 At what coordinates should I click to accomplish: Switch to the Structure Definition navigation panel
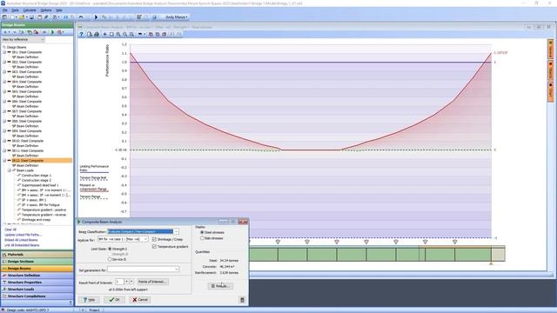pos(37,276)
